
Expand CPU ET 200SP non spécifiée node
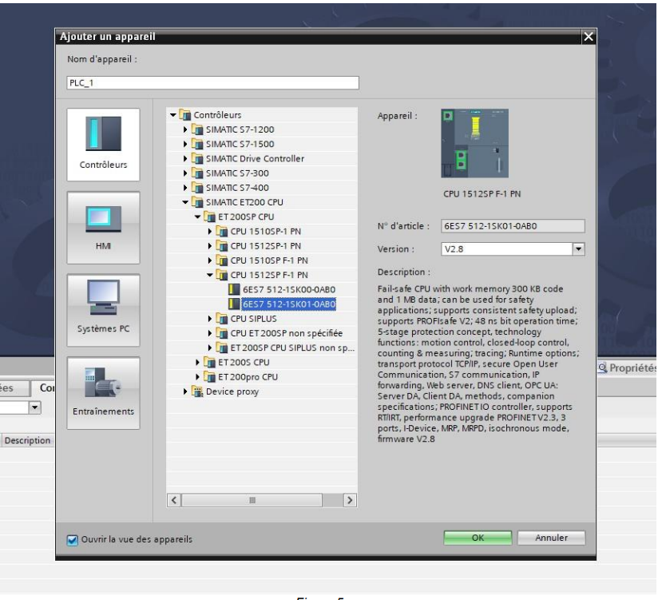tap(210, 333)
